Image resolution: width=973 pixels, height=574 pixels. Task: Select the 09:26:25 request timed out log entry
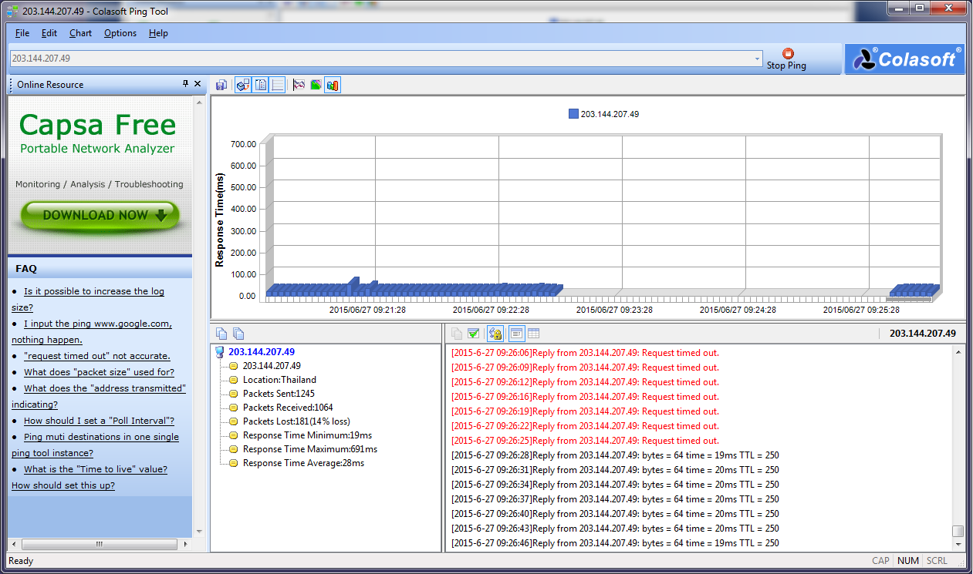click(x=585, y=441)
